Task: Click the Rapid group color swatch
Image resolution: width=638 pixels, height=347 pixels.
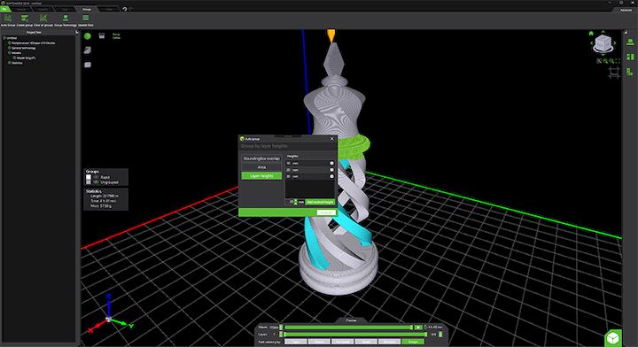Action: 89,177
